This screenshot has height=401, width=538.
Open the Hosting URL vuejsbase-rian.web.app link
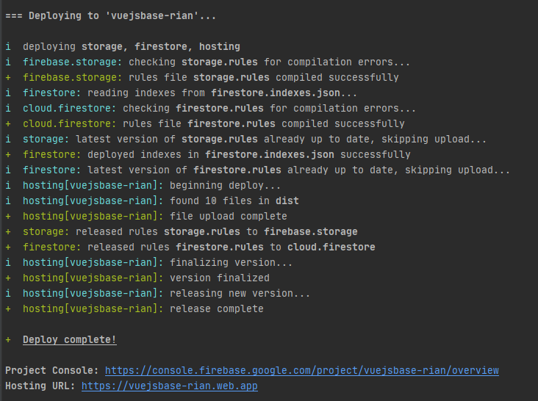[170, 386]
